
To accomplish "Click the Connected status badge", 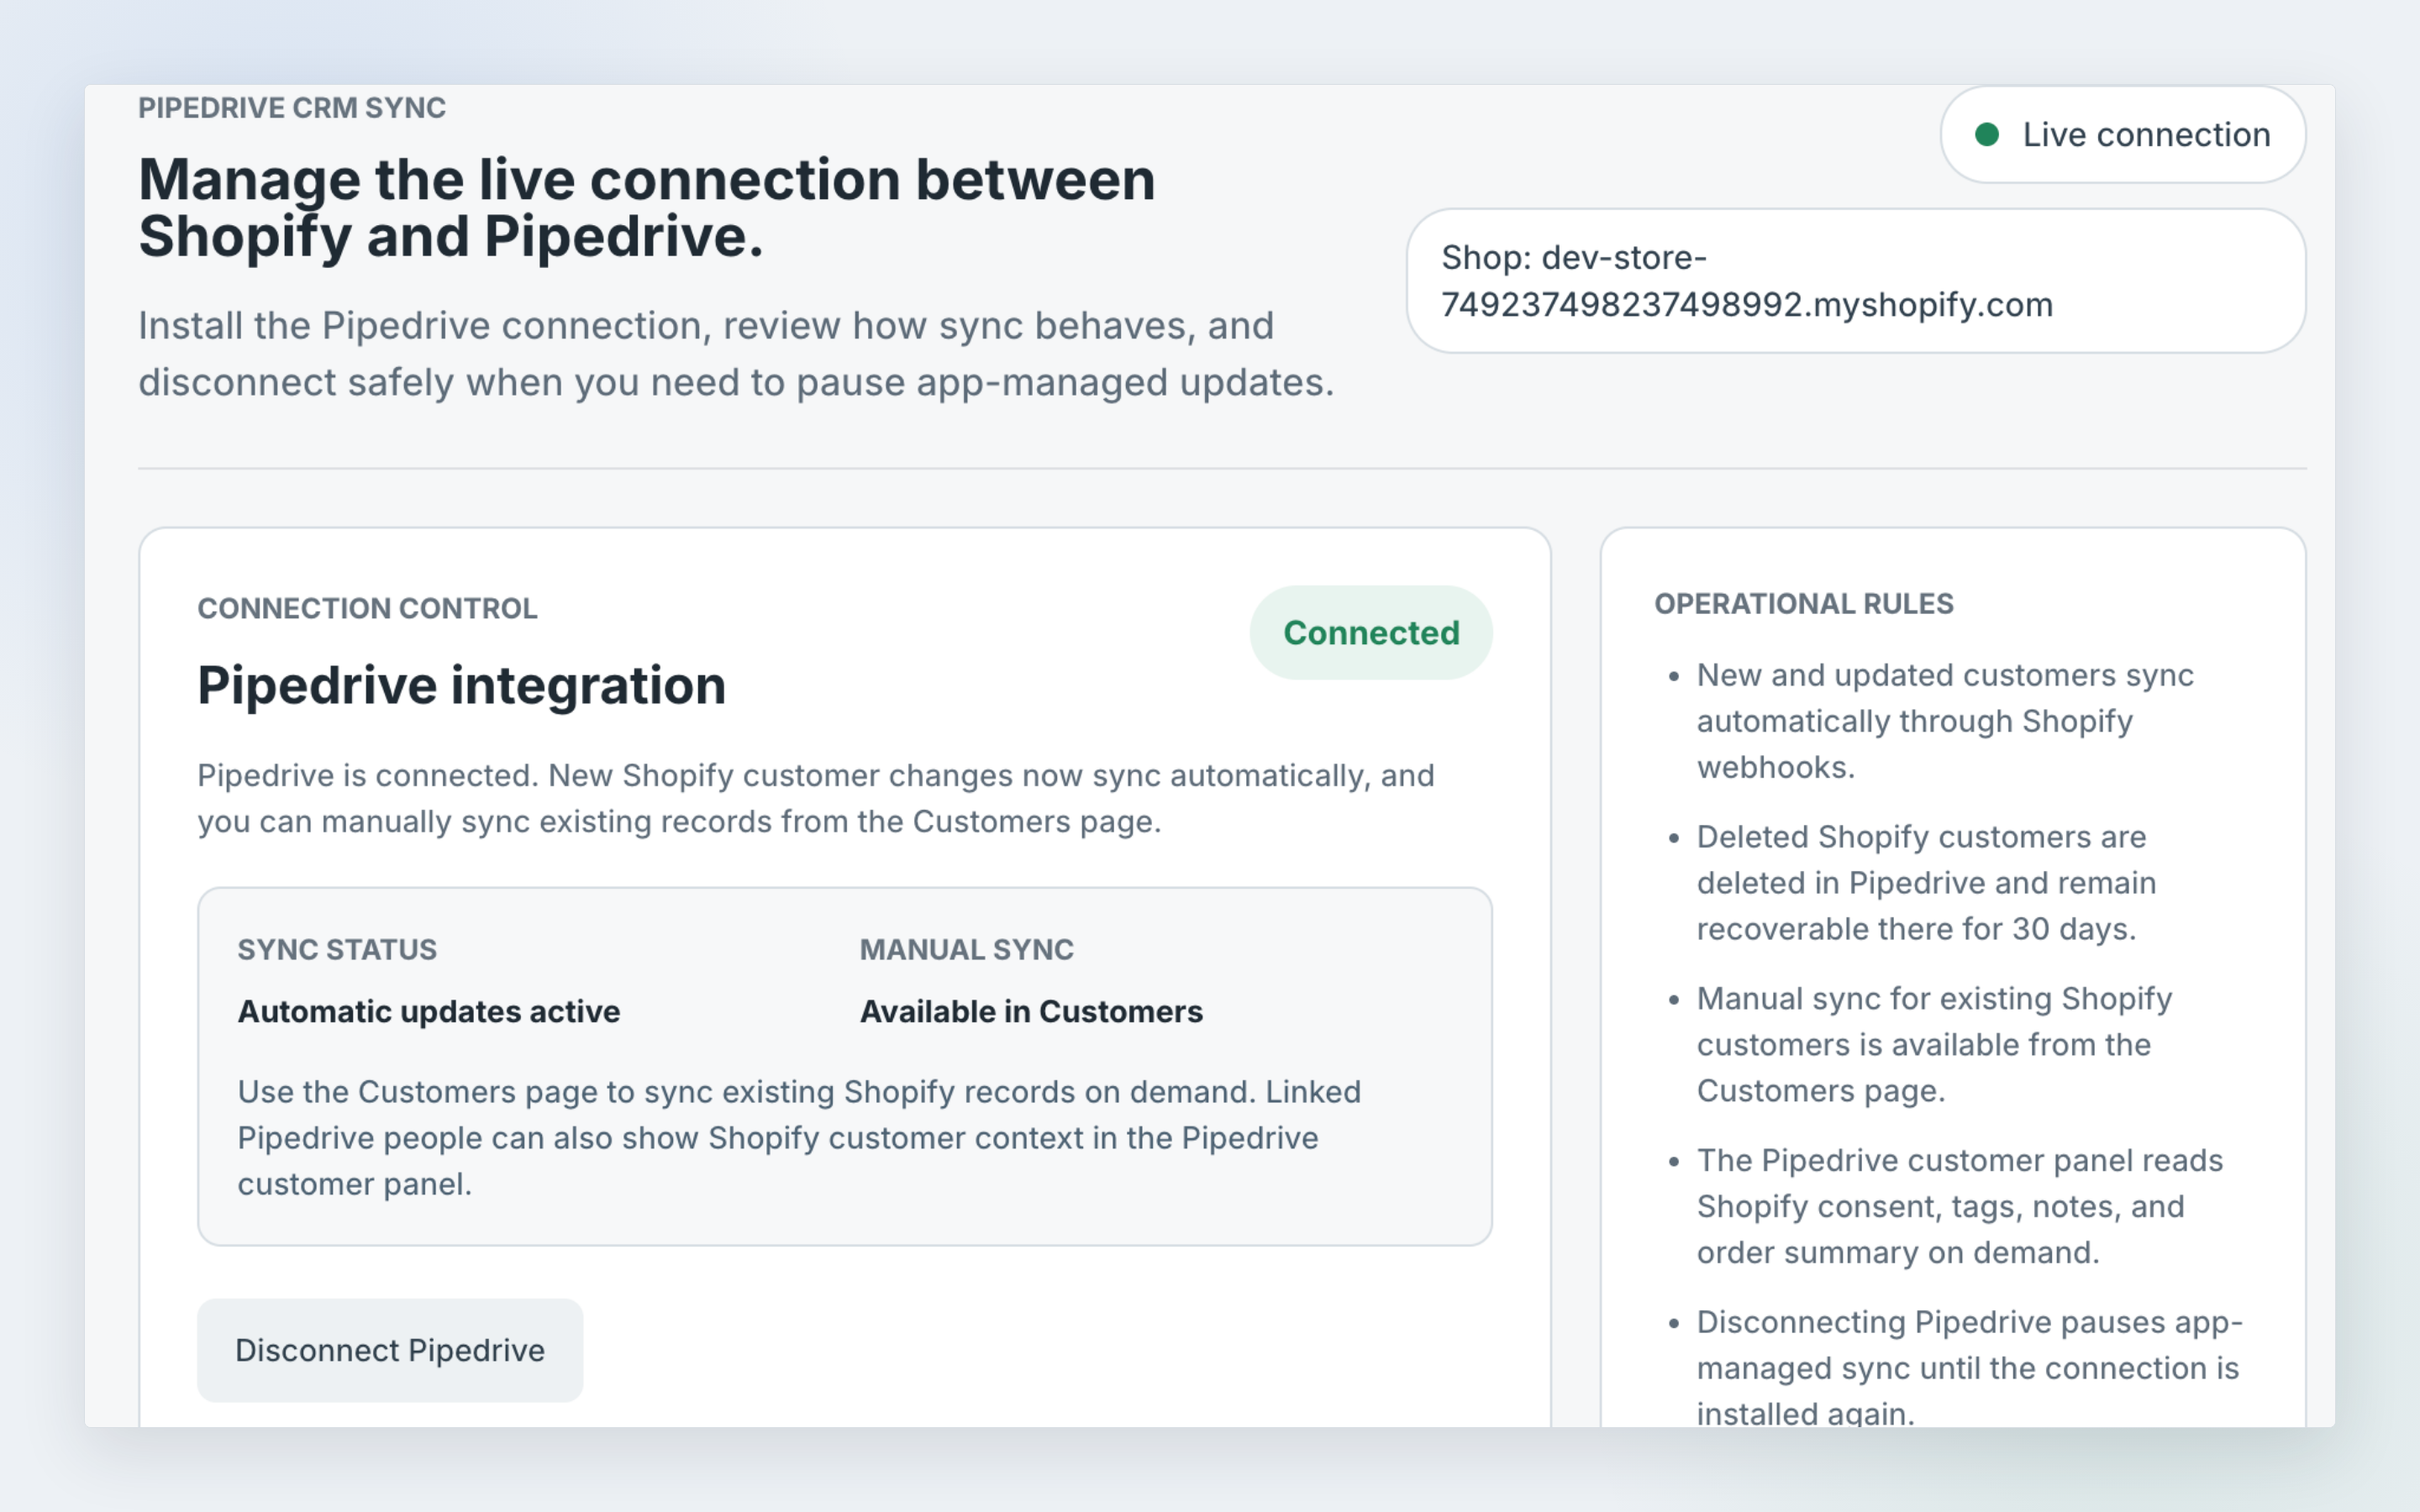I will click(x=1371, y=633).
